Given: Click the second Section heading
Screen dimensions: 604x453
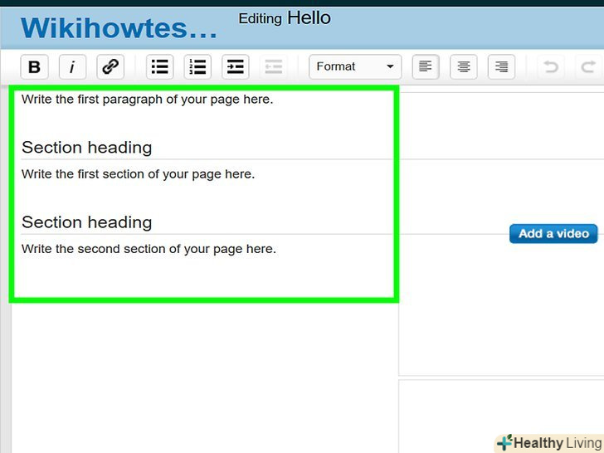Looking at the screenshot, I should pyautogui.click(x=86, y=222).
